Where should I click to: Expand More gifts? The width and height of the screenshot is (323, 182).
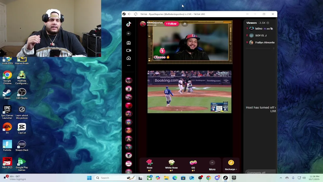[212, 166]
